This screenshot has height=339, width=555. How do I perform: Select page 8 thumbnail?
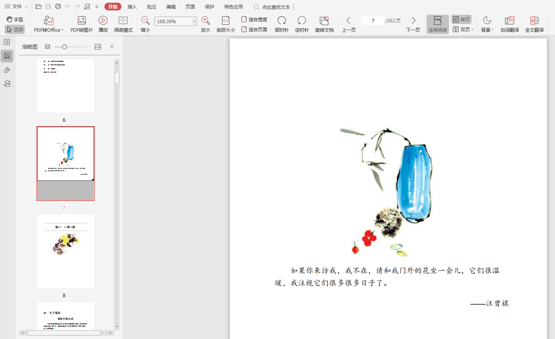click(x=65, y=251)
